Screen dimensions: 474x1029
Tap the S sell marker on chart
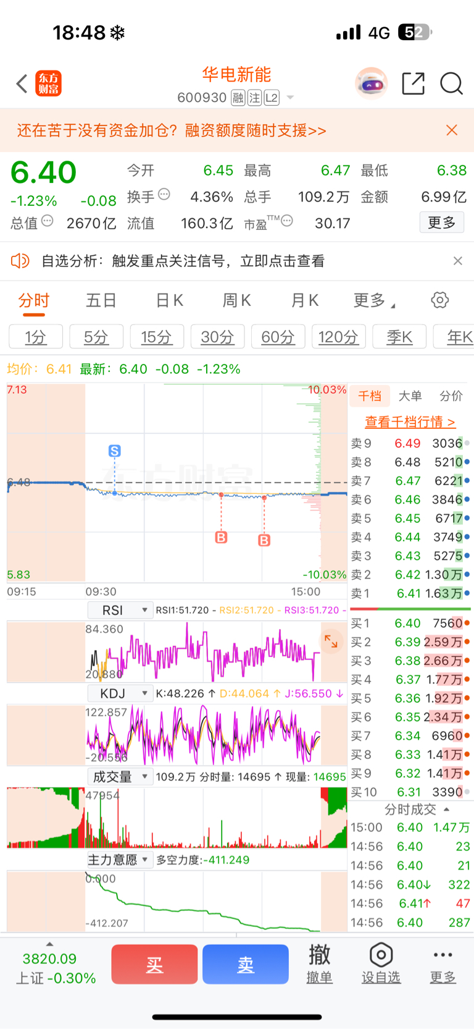coord(115,451)
